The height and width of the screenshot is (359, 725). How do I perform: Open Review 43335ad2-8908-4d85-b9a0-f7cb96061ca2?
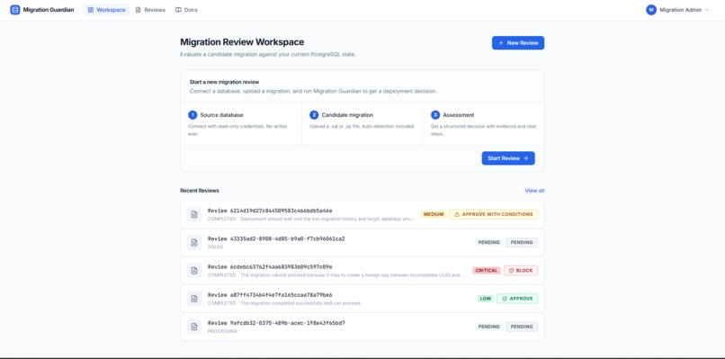pyautogui.click(x=362, y=242)
